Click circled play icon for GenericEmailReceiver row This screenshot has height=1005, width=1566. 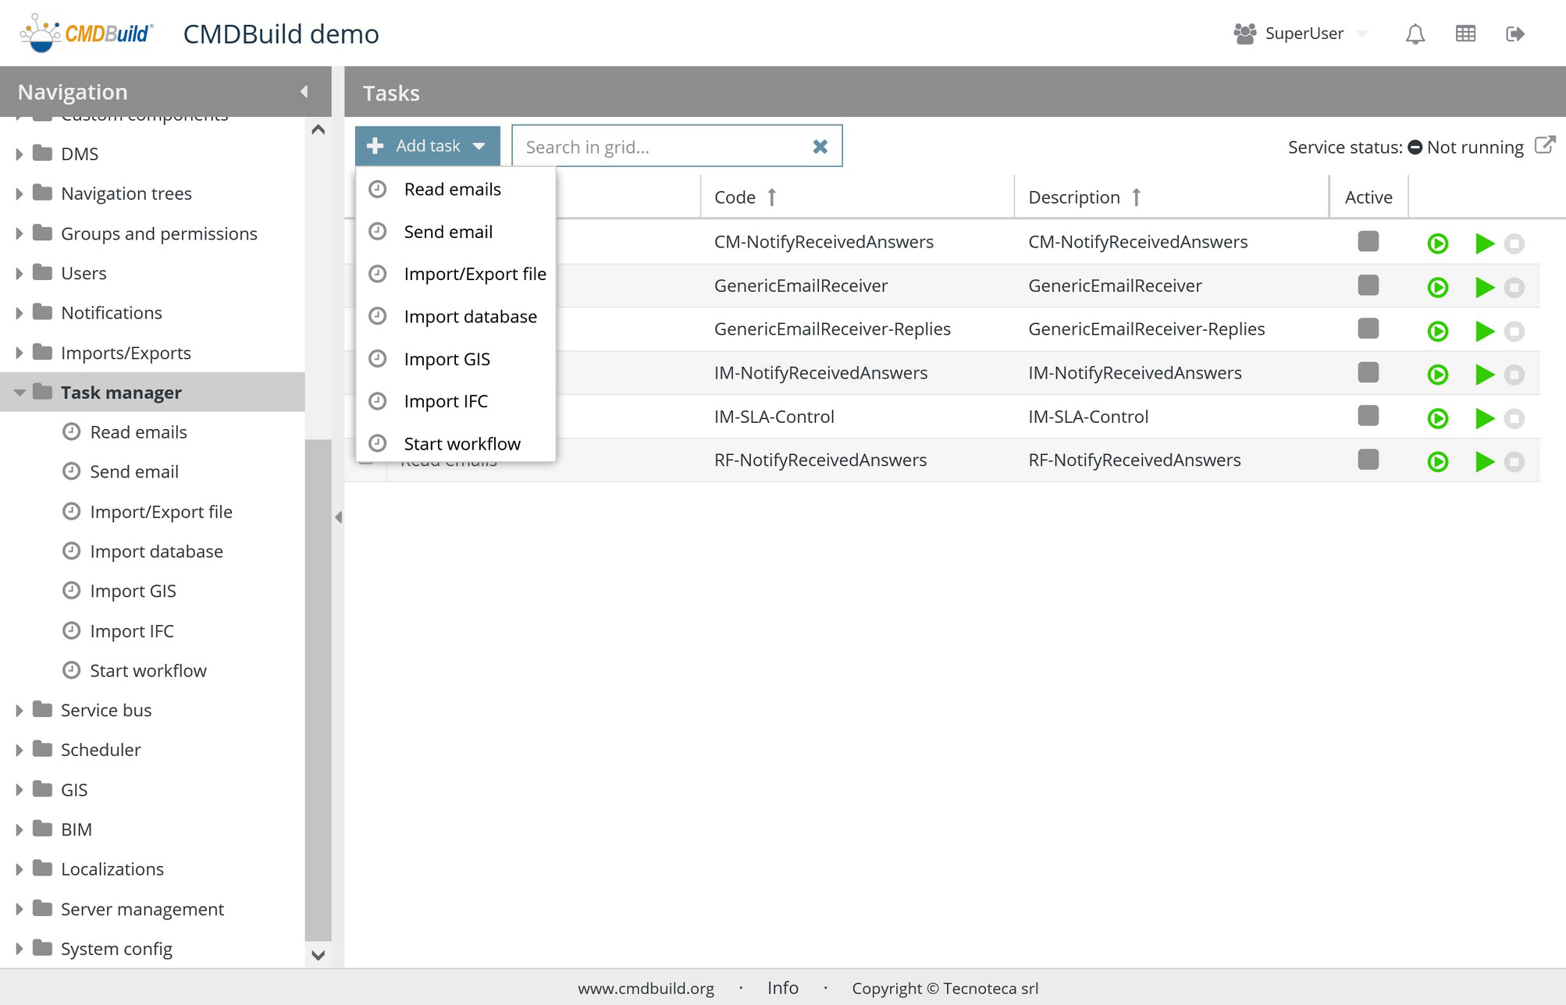click(x=1437, y=287)
